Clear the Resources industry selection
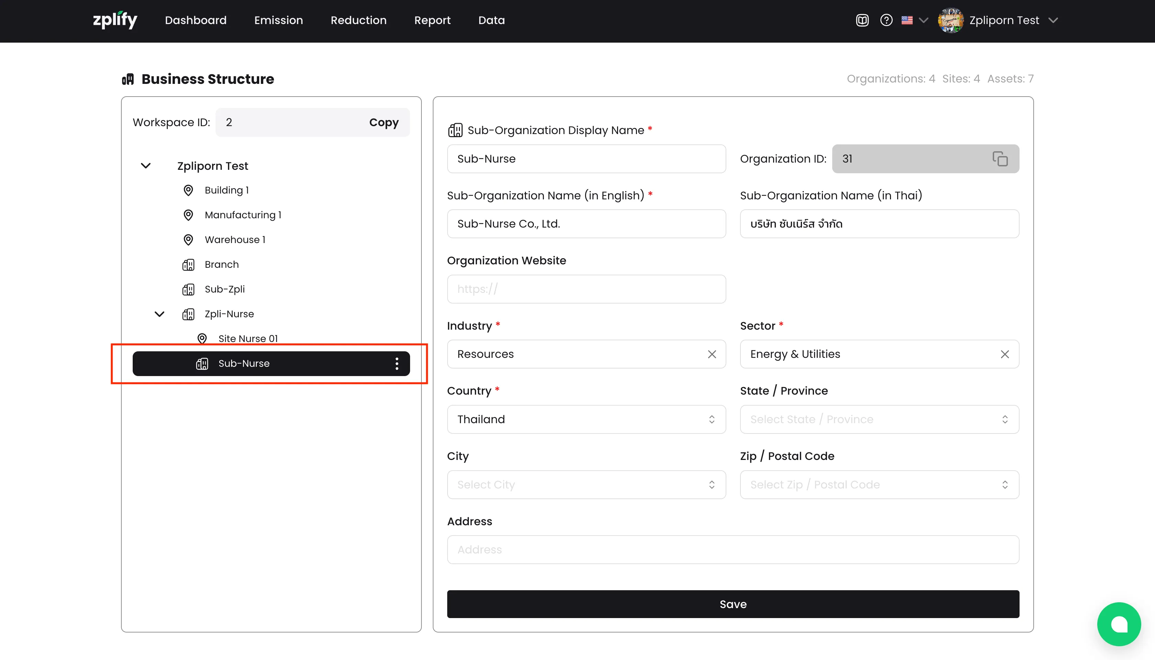The height and width of the screenshot is (660, 1155). point(712,354)
